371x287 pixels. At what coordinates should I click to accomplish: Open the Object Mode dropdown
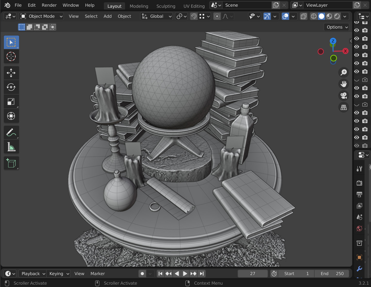click(x=41, y=16)
